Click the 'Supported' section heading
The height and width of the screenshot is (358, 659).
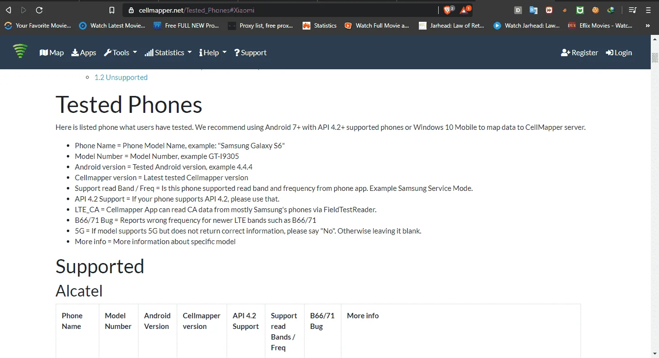coord(100,266)
